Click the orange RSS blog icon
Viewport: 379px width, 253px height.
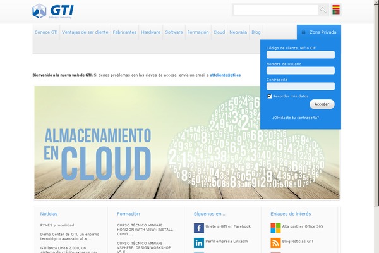coord(275,243)
